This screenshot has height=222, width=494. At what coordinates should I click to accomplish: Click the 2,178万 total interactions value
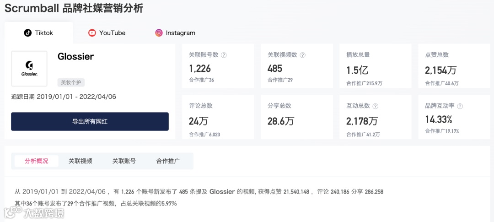coord(362,121)
